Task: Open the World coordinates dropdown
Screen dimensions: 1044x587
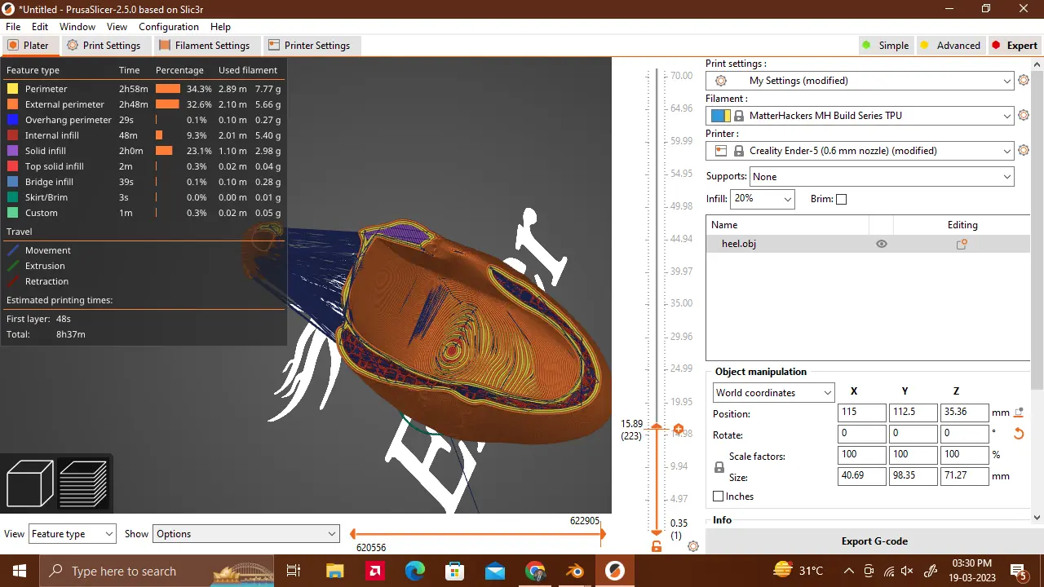Action: tap(773, 393)
